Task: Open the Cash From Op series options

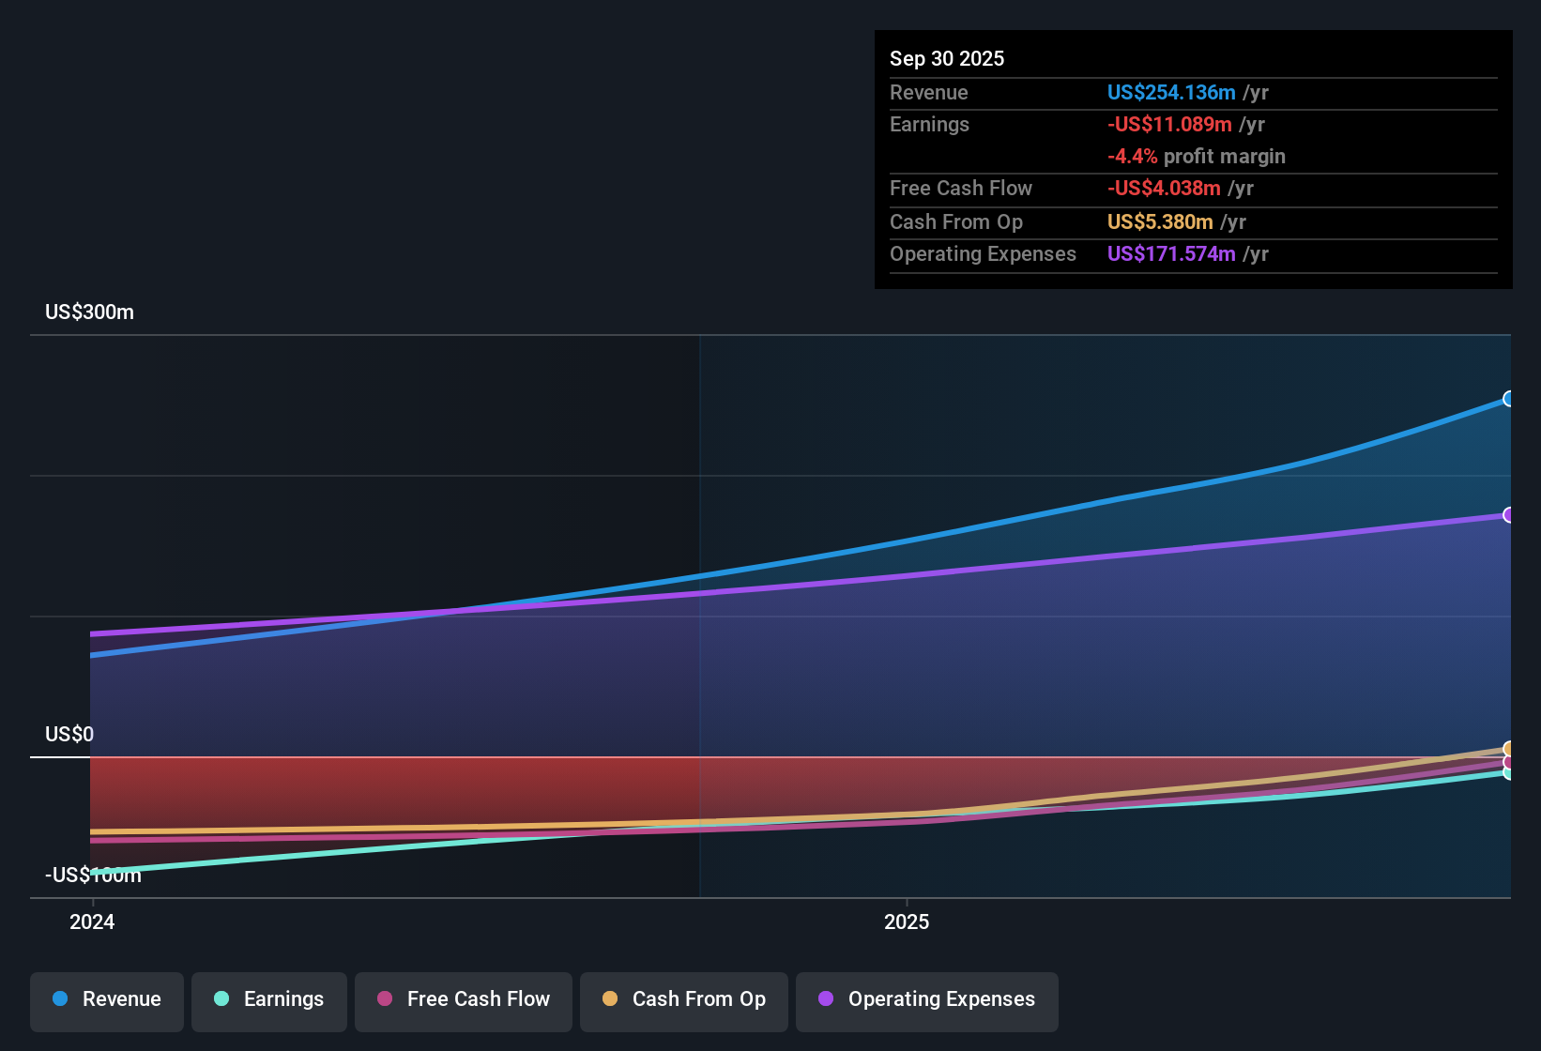Action: click(x=683, y=1000)
